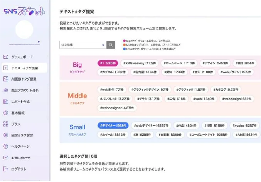Add the #パンフレット|3.2万件 tag
The height and width of the screenshot is (182, 261).
(115, 99)
